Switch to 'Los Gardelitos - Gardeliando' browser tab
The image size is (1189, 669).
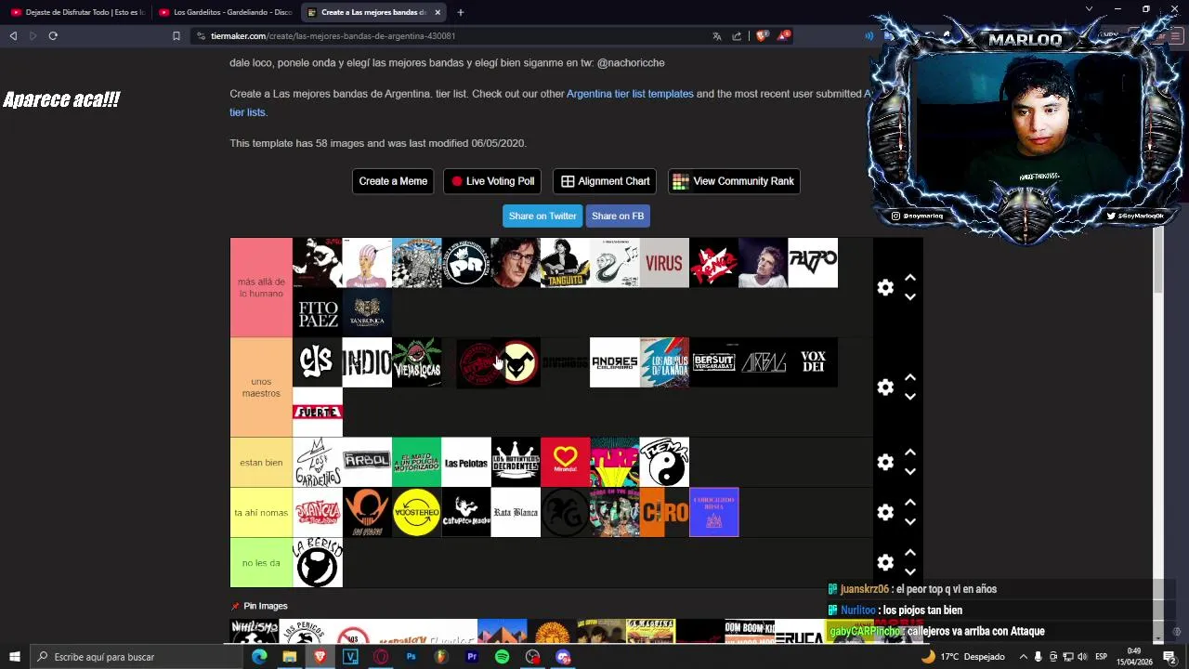tap(226, 12)
